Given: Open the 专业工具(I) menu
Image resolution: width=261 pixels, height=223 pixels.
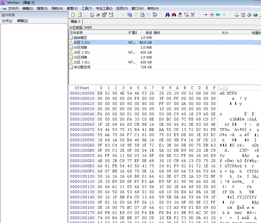Looking at the screenshot, I should 104,8.
